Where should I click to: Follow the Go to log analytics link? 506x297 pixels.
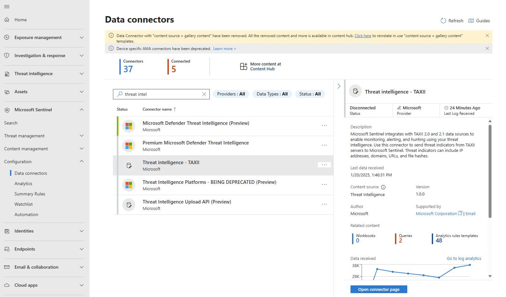point(464,258)
